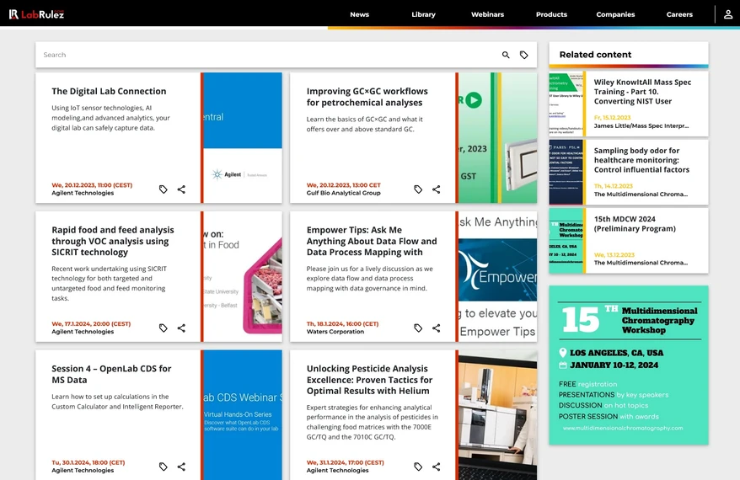740x480 pixels.
Task: Open the News menu
Action: (359, 14)
